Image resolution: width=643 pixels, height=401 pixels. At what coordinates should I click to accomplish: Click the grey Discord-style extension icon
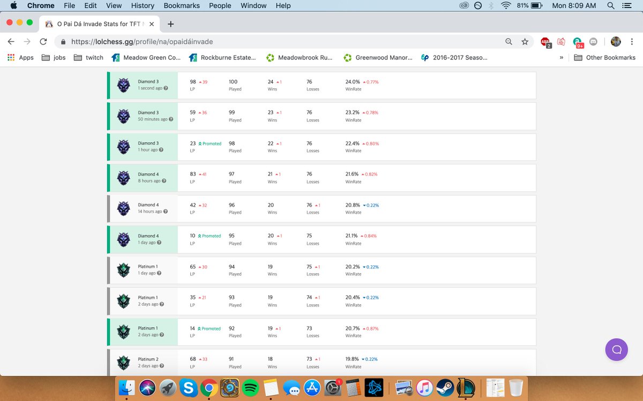(593, 42)
